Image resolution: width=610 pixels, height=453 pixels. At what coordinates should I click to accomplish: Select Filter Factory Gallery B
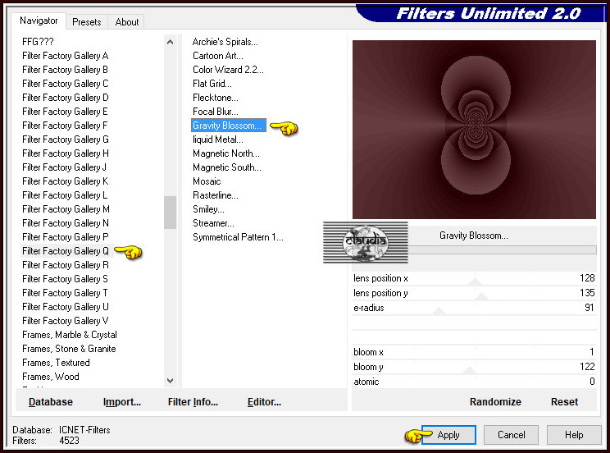click(65, 70)
